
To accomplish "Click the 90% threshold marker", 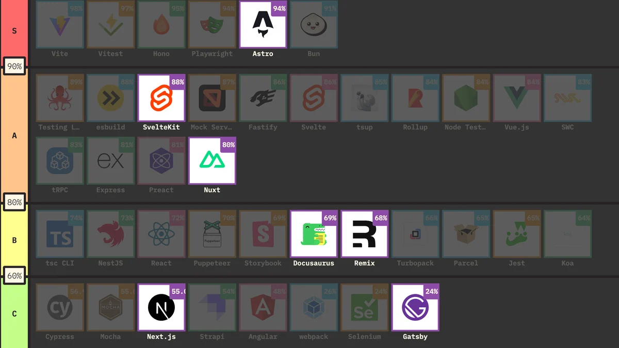I will click(14, 67).
